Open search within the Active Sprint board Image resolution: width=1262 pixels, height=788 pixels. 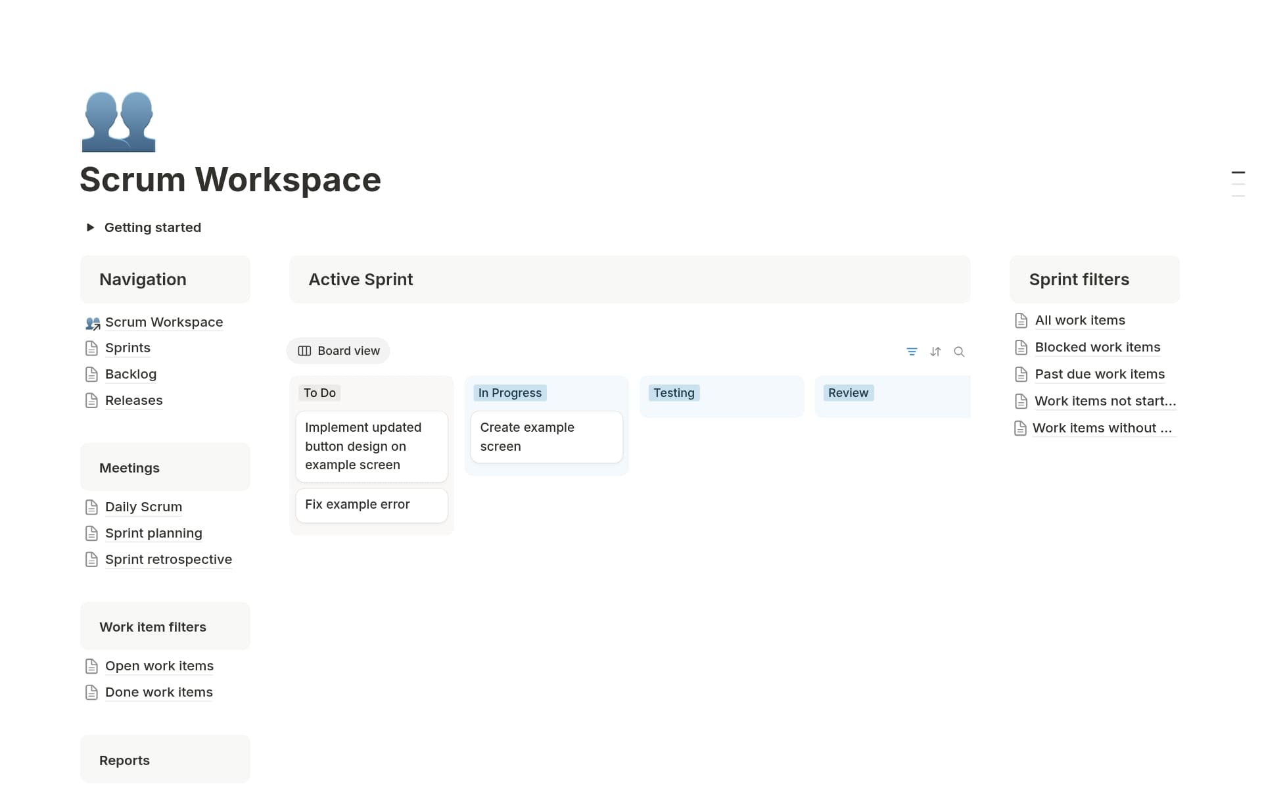(x=959, y=352)
